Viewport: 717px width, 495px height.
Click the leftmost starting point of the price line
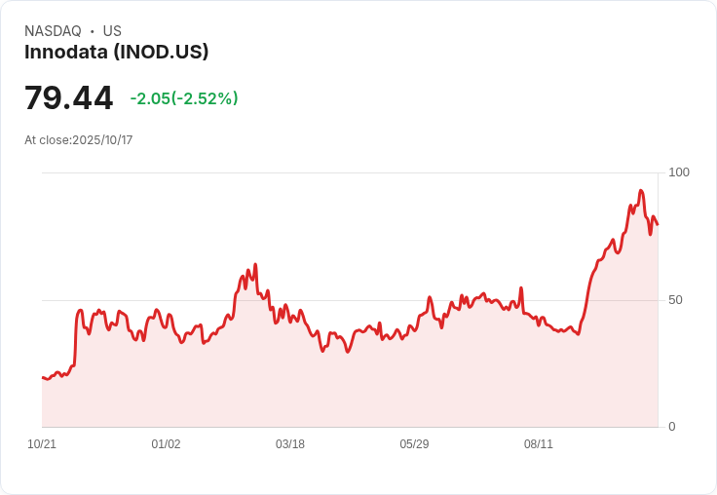tap(43, 377)
